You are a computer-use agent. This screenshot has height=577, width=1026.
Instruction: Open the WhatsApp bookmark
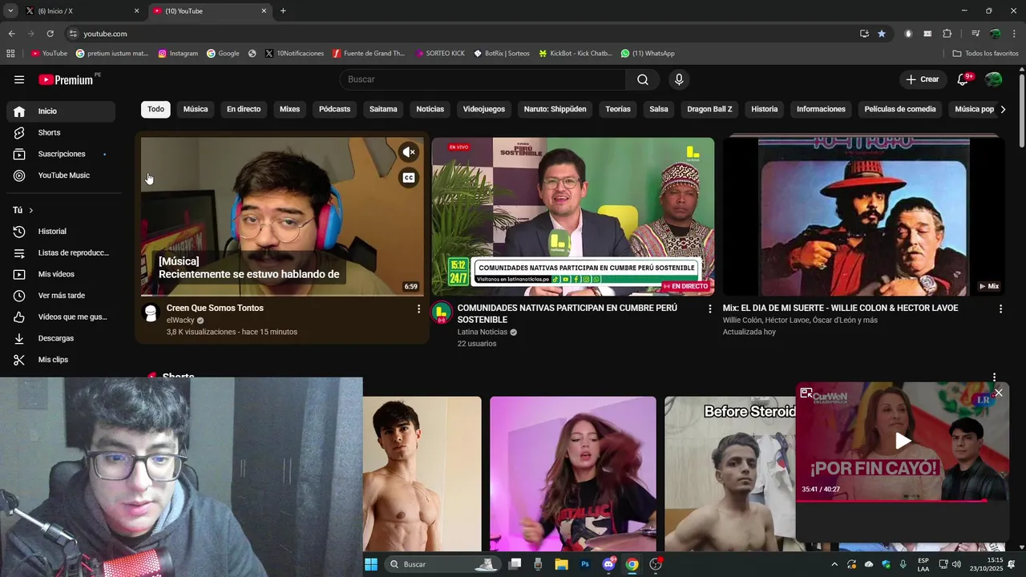coord(648,54)
